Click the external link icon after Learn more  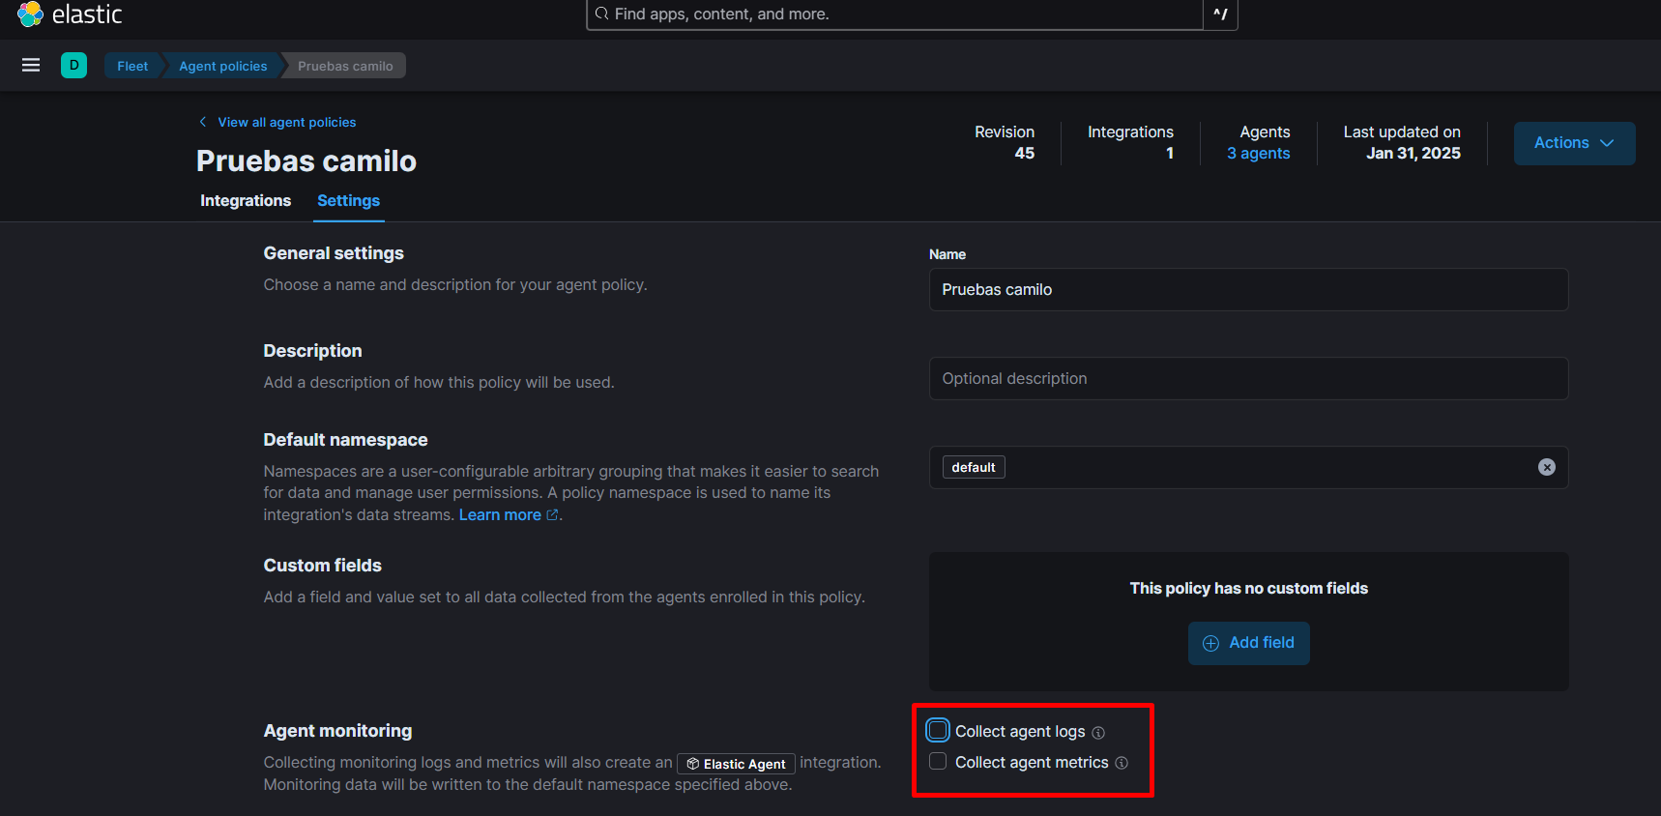click(552, 515)
